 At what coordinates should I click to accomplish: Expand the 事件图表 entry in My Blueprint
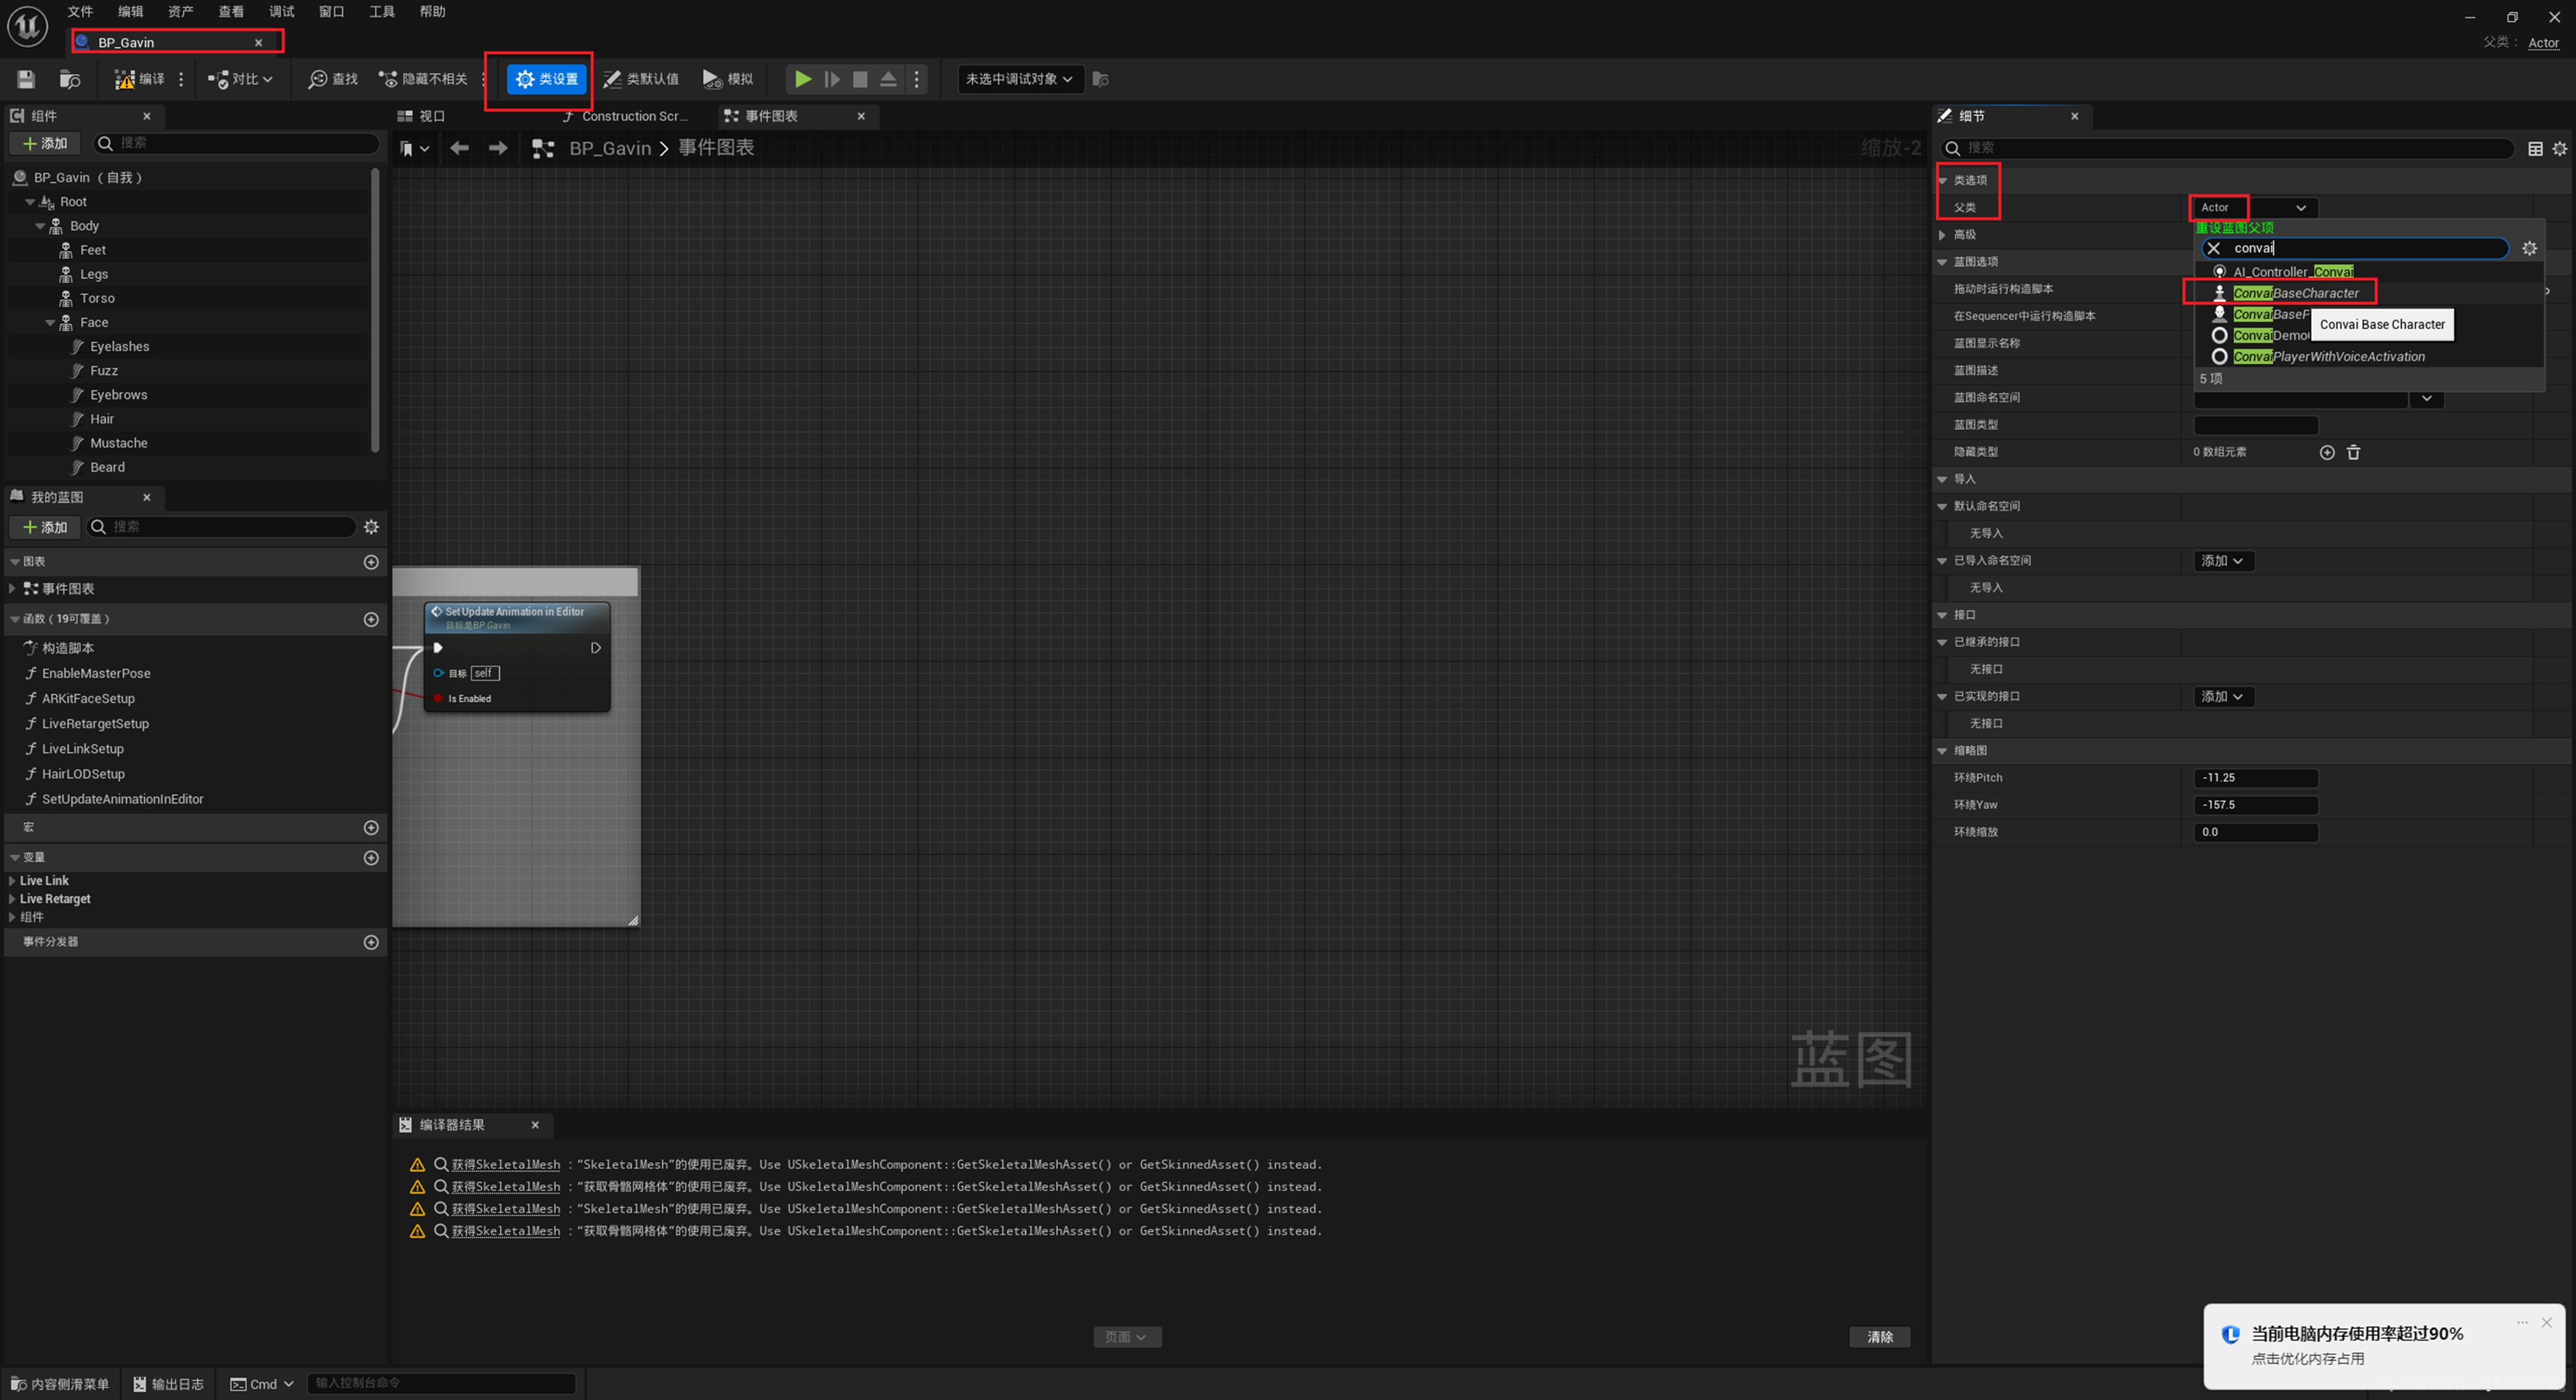[x=12, y=588]
